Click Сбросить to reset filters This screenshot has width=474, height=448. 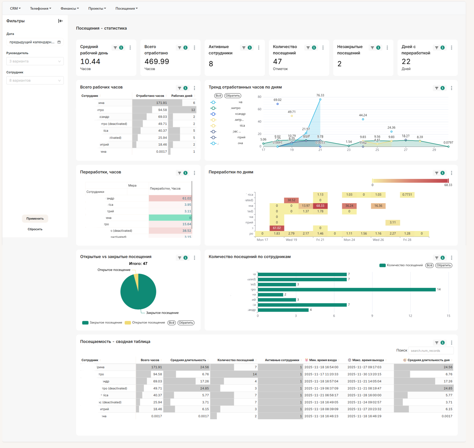coord(35,229)
